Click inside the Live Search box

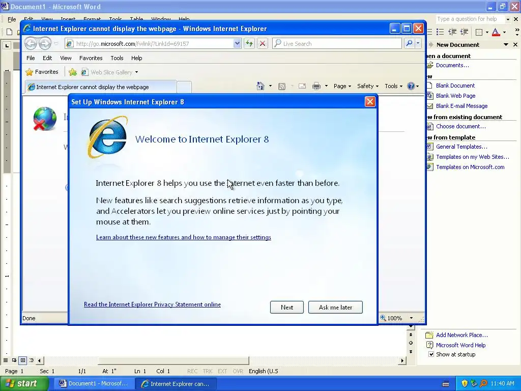pos(337,44)
